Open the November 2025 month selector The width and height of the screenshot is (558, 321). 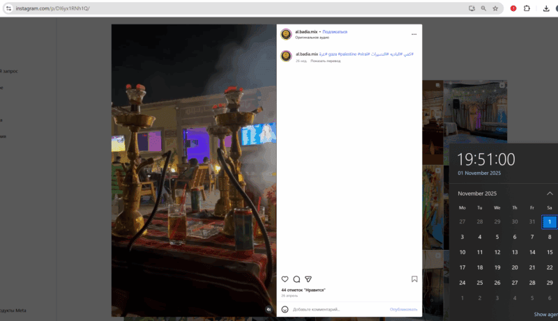(x=477, y=193)
